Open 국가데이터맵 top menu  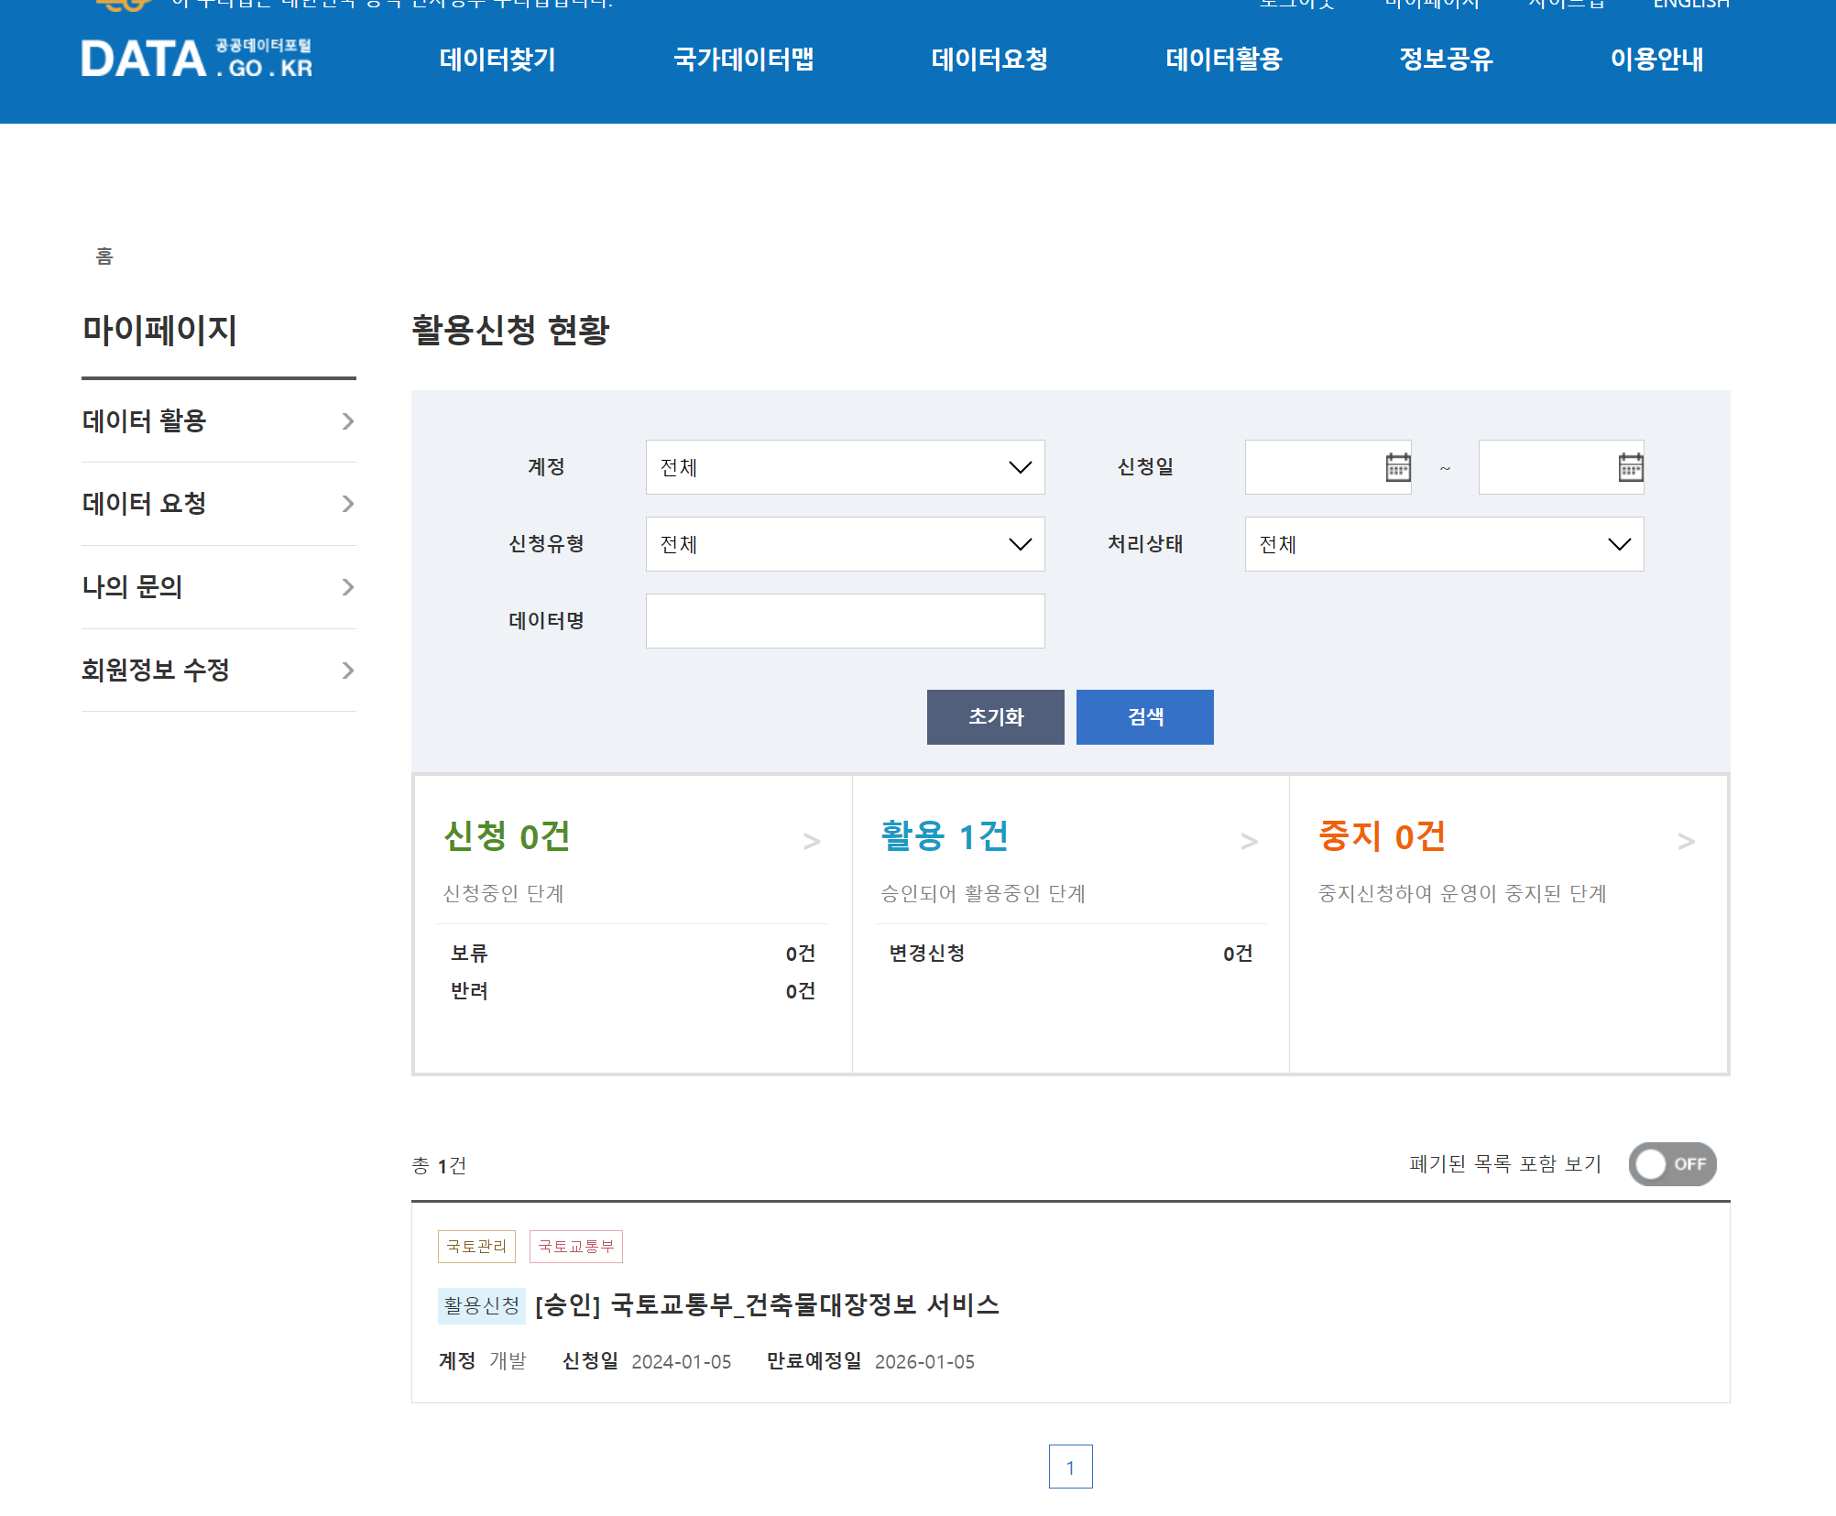pyautogui.click(x=744, y=60)
